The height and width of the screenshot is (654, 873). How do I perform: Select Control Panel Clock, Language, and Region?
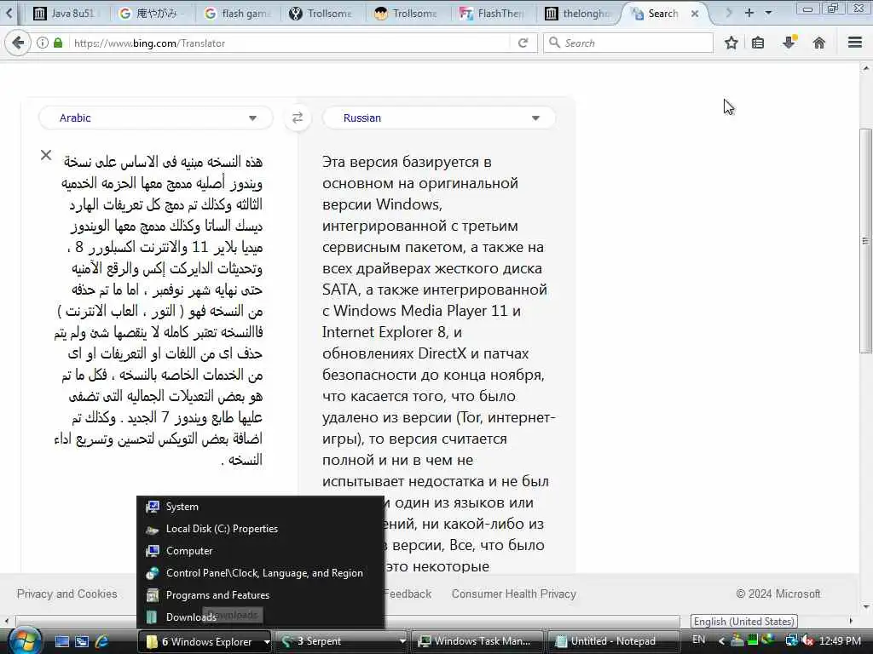[x=261, y=573]
